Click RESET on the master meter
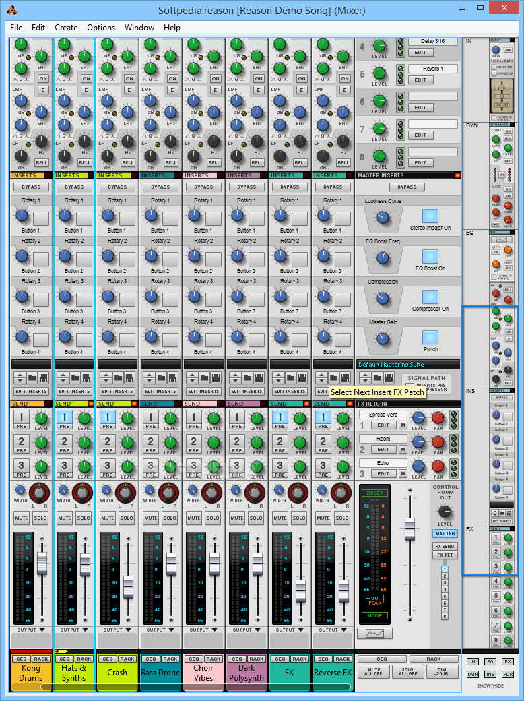The height and width of the screenshot is (701, 524). click(x=374, y=493)
